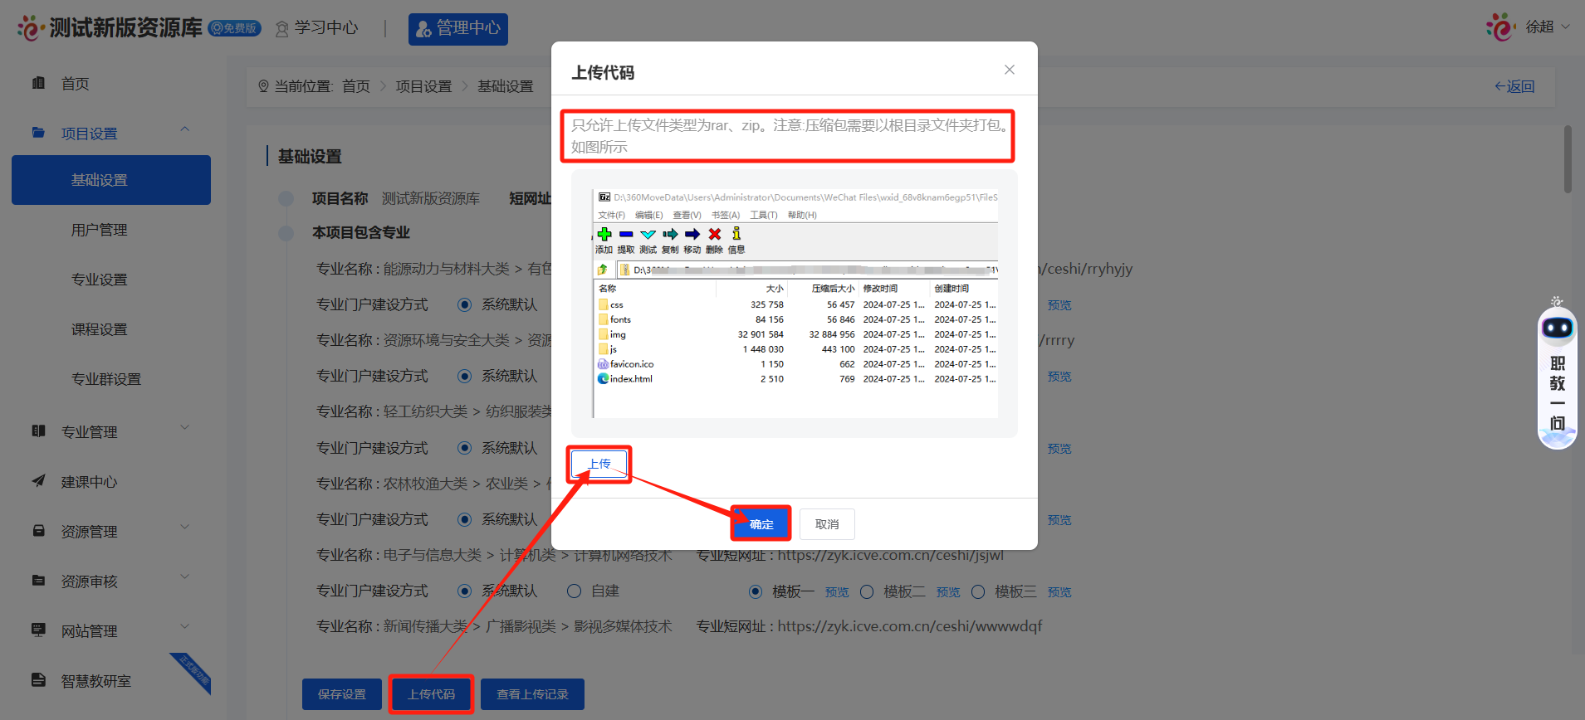Click the home icon in the sidebar
Viewport: 1585px width, 720px height.
click(38, 83)
